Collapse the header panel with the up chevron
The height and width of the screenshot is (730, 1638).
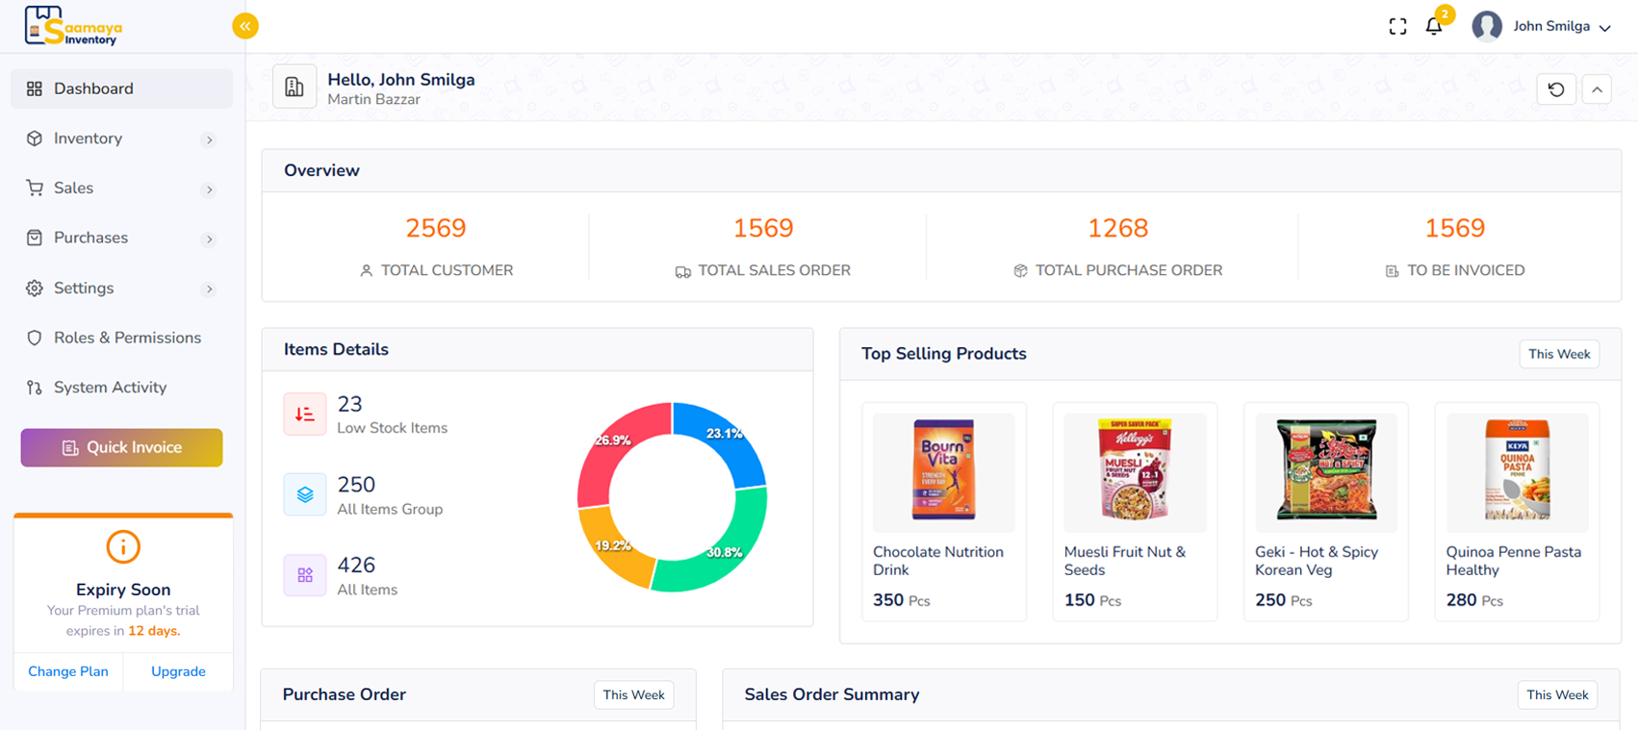1597,89
